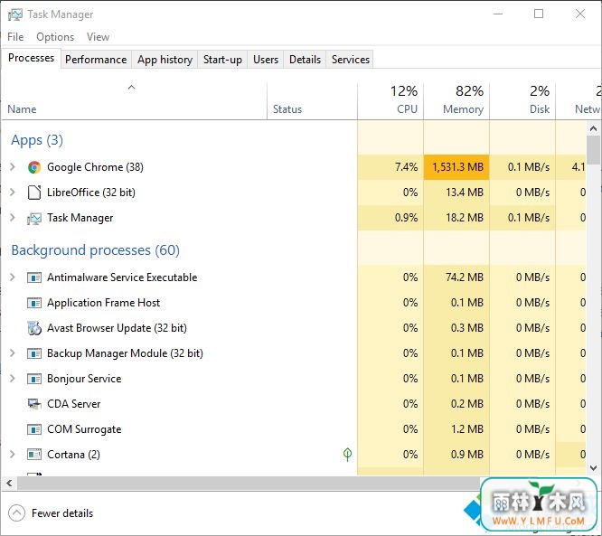
Task: Select the Apps (3) group heading
Action: click(37, 140)
